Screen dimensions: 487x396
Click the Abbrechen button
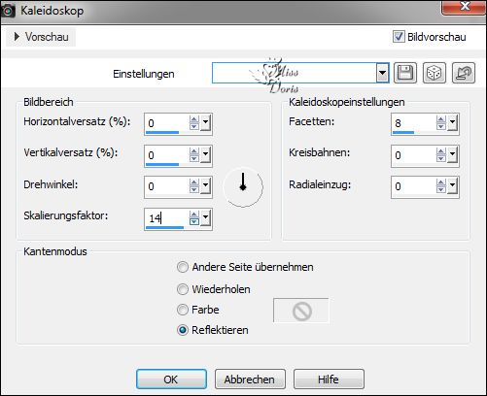pyautogui.click(x=250, y=379)
